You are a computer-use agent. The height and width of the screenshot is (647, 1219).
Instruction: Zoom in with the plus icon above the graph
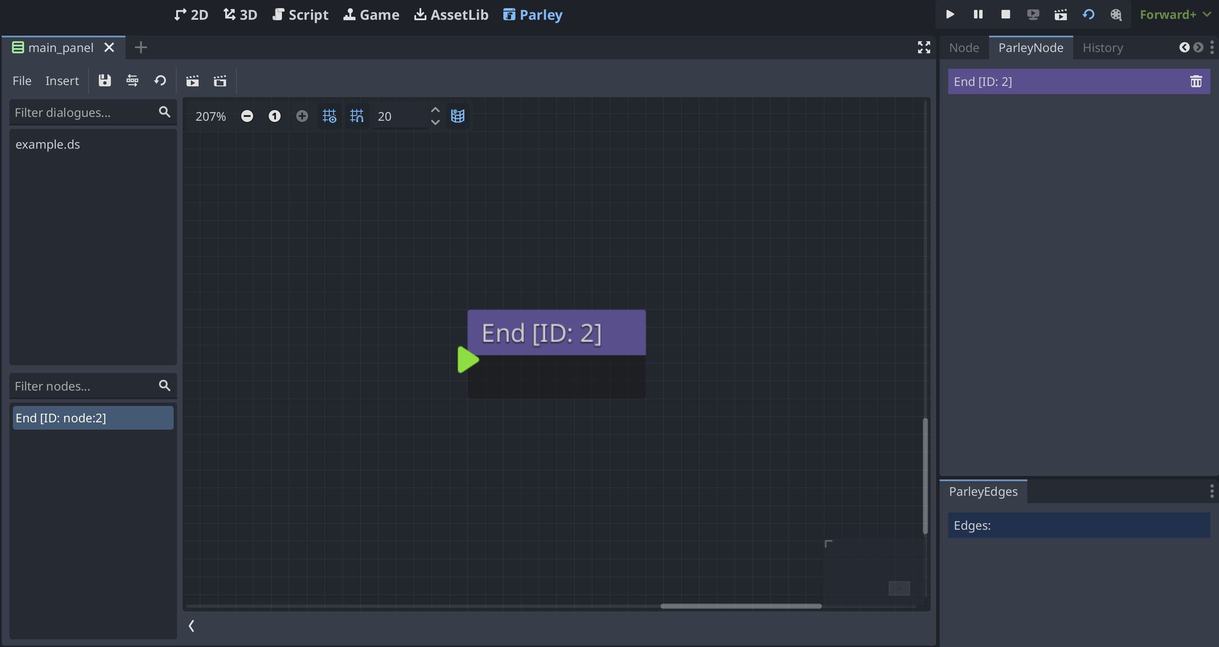coord(302,116)
